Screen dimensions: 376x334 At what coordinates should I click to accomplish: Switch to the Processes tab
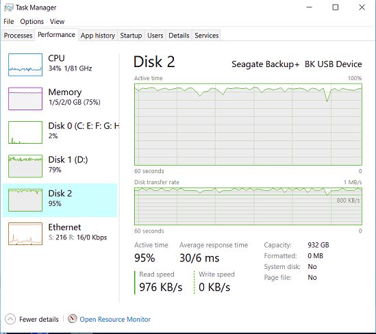18,36
